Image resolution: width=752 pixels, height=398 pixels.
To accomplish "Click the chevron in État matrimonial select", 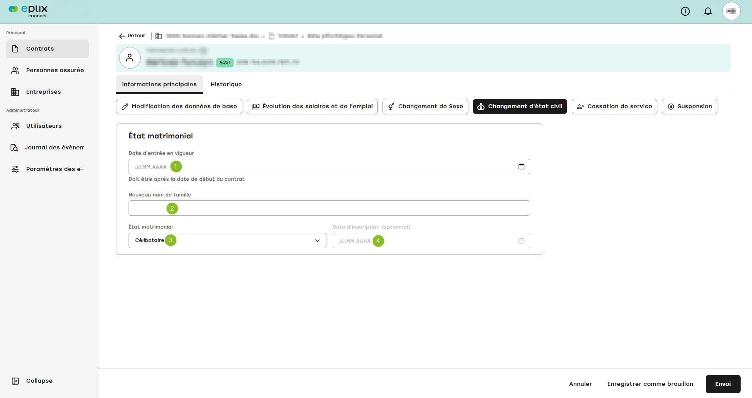I will pos(317,241).
